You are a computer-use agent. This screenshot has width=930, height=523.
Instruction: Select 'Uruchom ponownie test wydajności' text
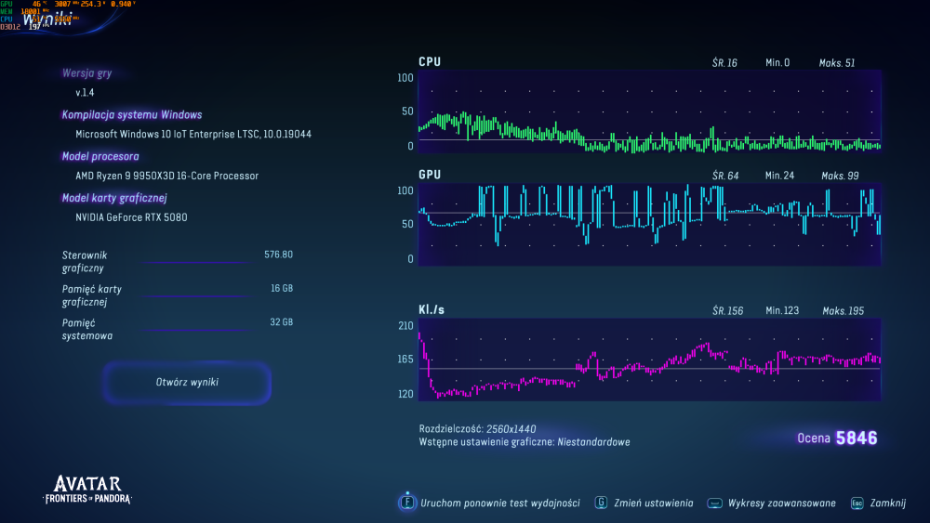point(499,503)
